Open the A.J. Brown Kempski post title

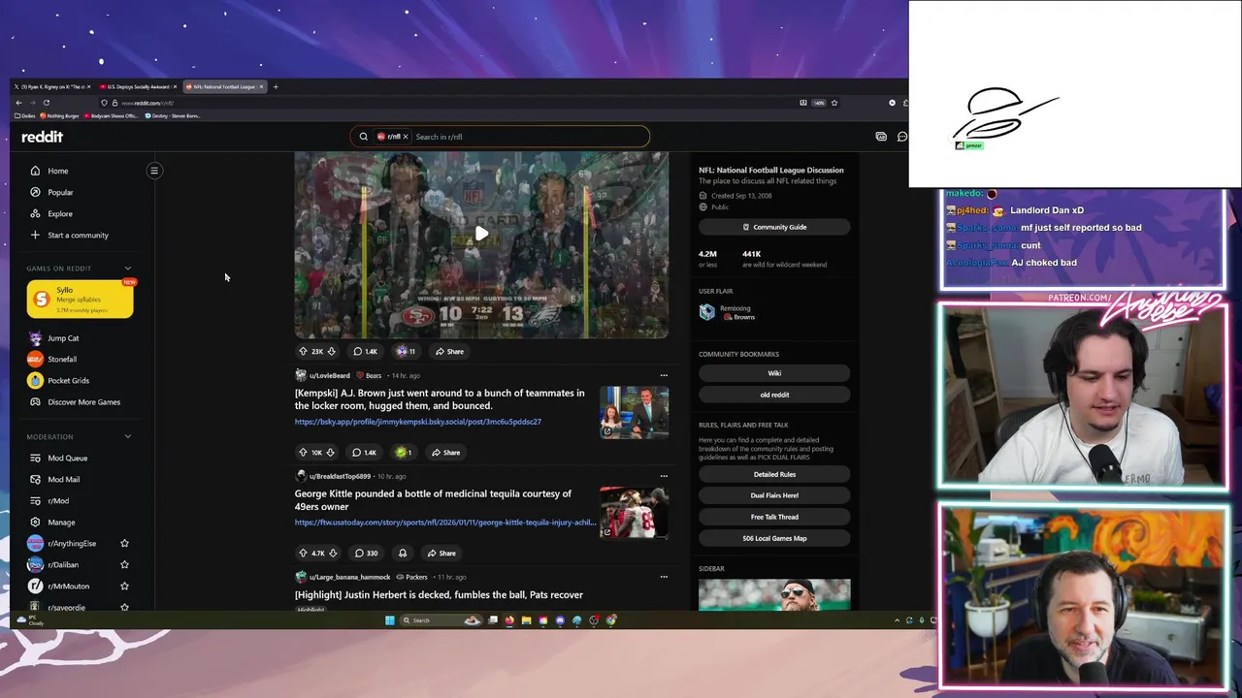(440, 399)
